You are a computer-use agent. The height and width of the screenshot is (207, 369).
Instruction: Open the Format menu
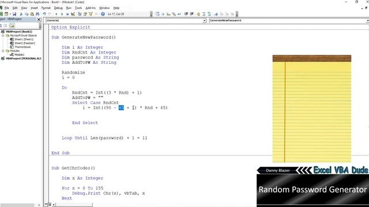(x=46, y=8)
